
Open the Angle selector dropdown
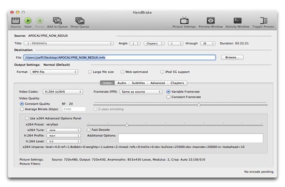pyautogui.click(x=135, y=43)
